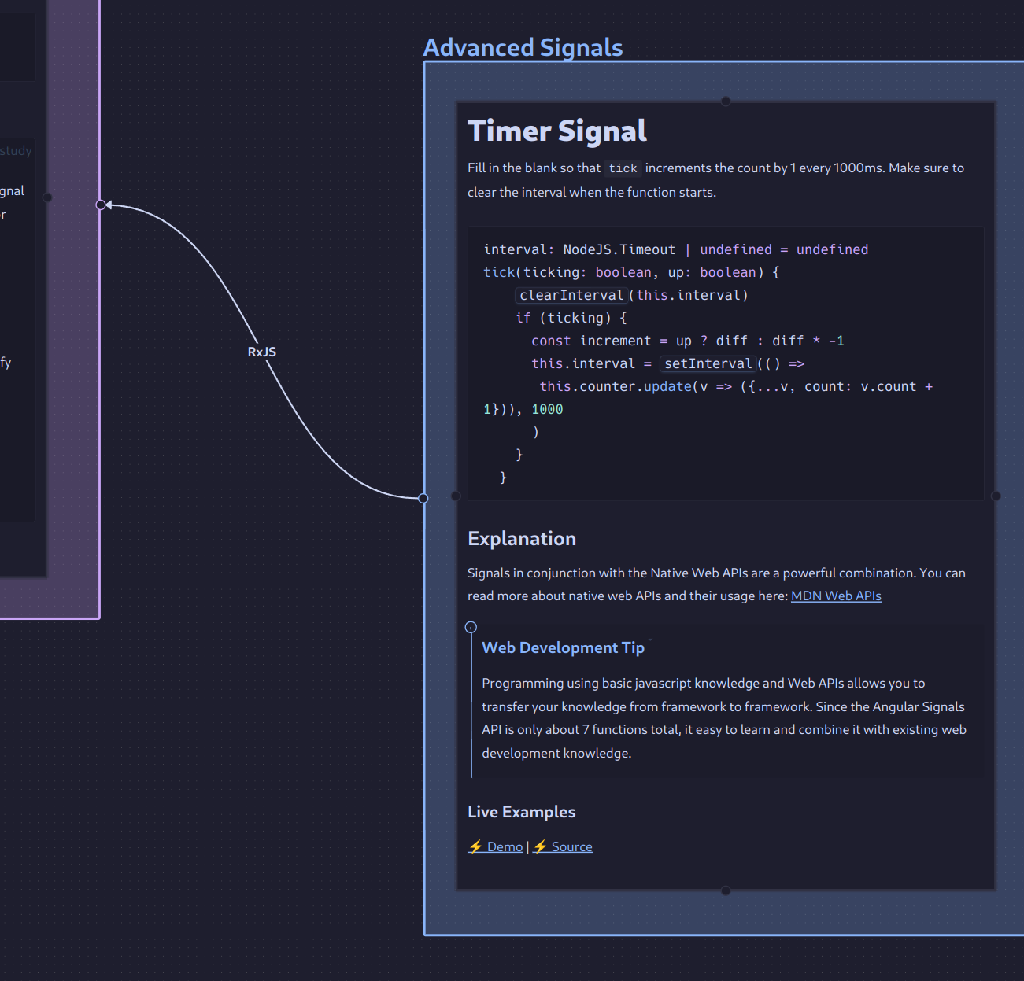Select the Advanced Signals group label

pyautogui.click(x=523, y=47)
